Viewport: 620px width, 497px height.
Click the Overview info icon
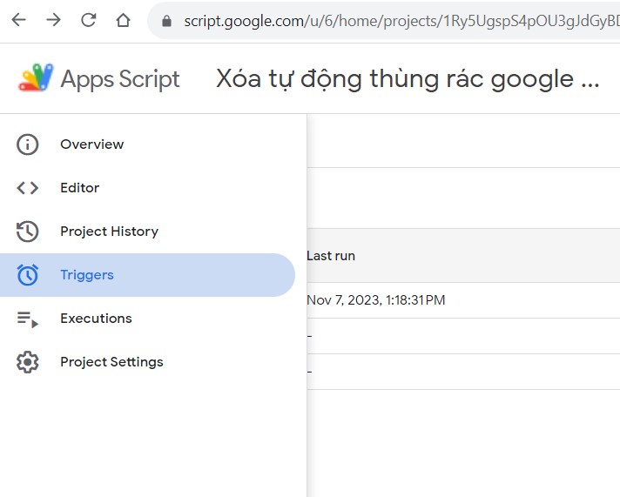pyautogui.click(x=27, y=144)
